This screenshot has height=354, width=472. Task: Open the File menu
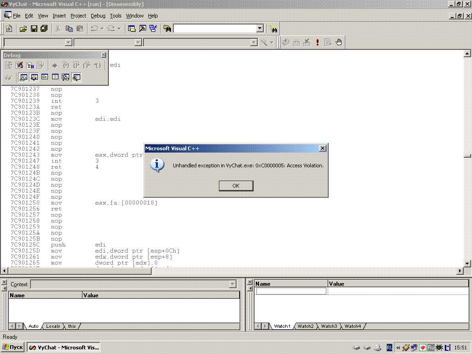point(17,16)
